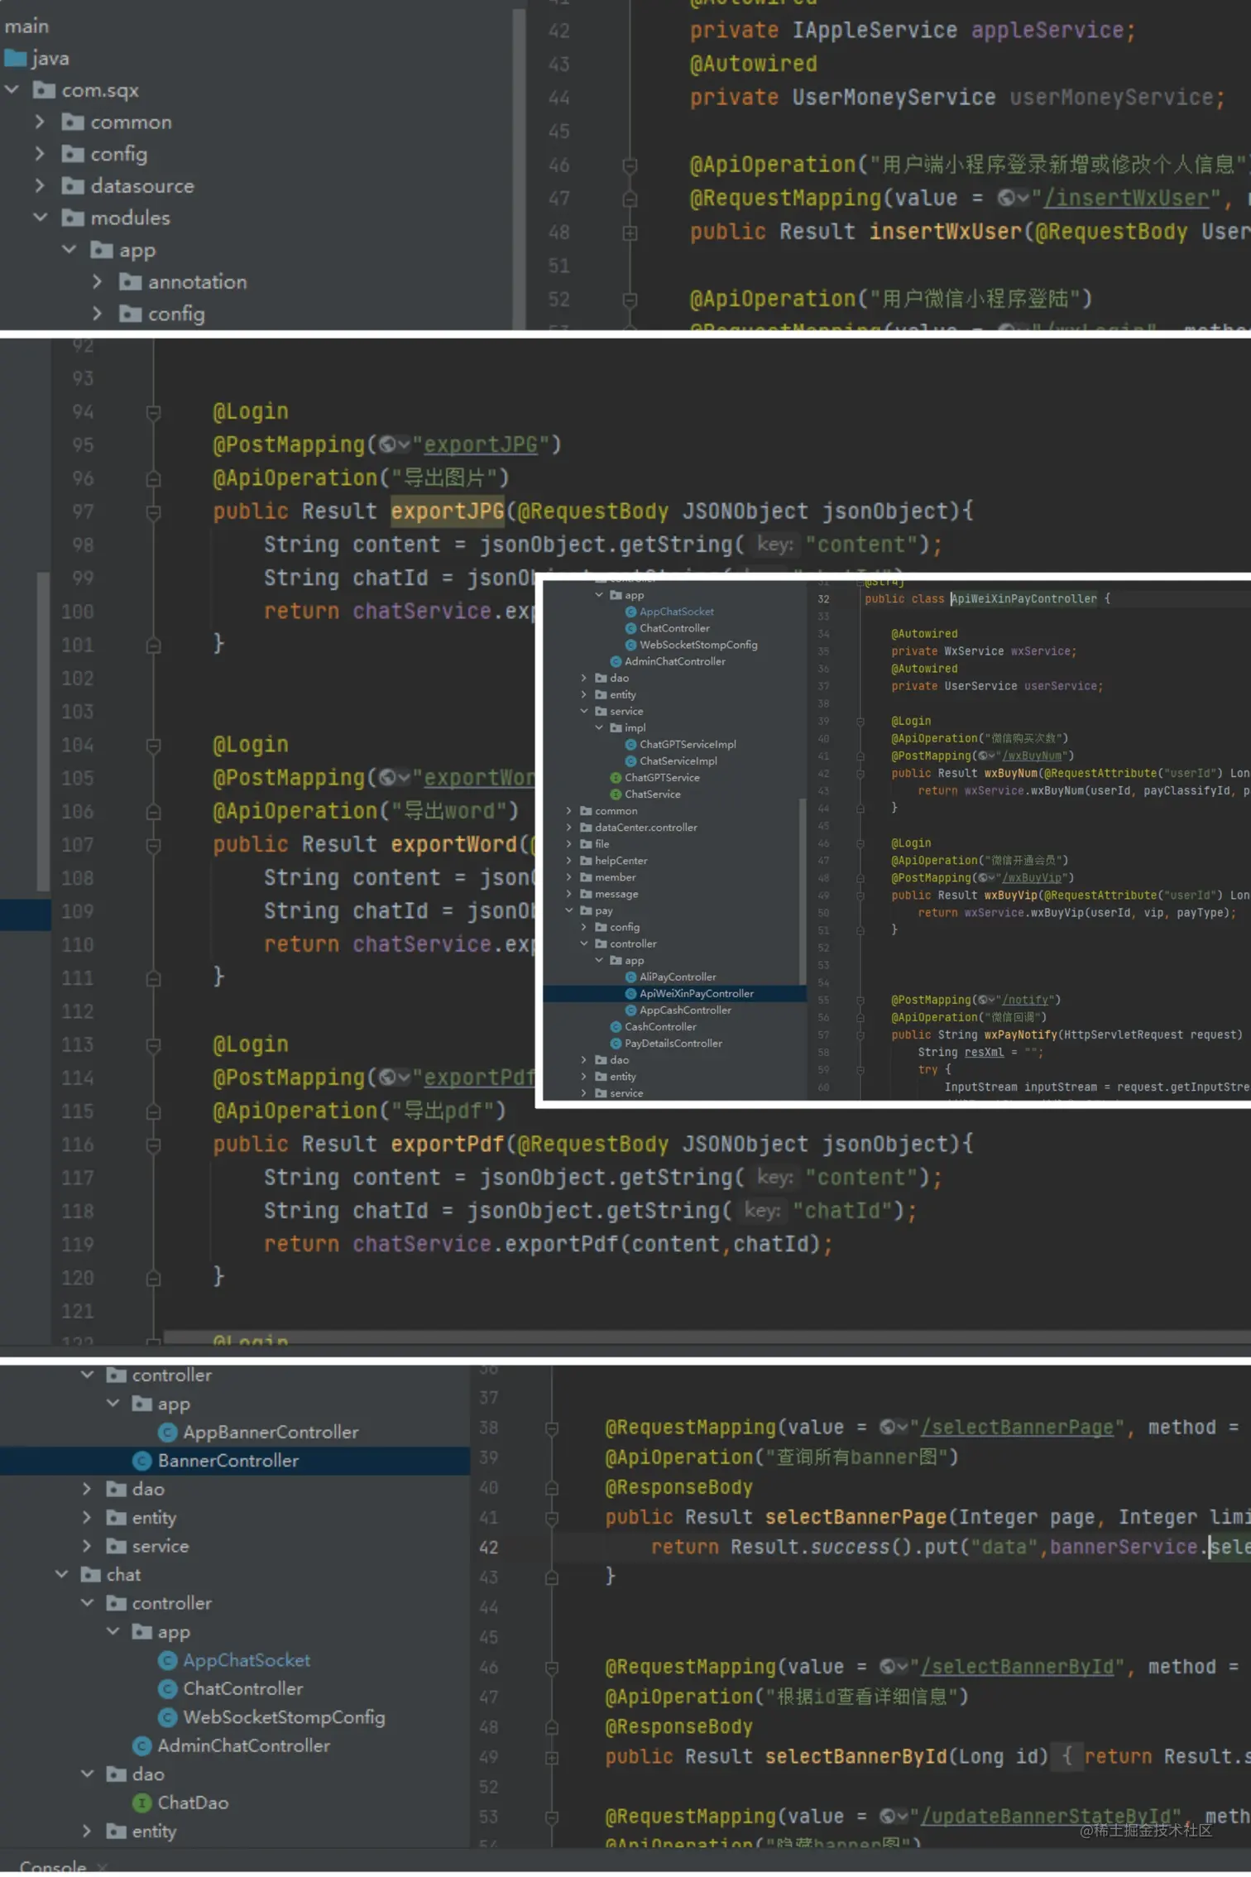The height and width of the screenshot is (1877, 1251).
Task: Follow the /wxBuyNum mapping link
Action: coord(1032,757)
